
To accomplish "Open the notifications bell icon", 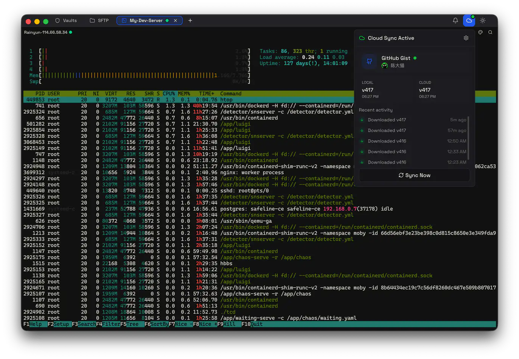I will (455, 20).
